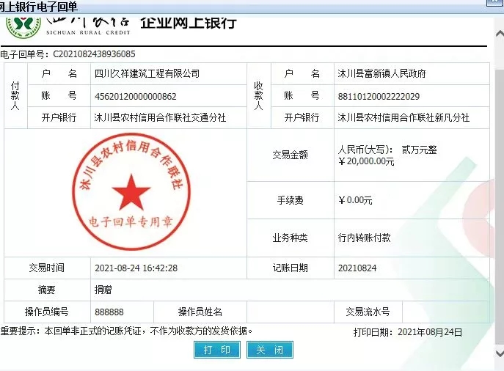Click the Sichuan Rural Credit logo icon
The image size is (504, 371).
click(x=23, y=25)
